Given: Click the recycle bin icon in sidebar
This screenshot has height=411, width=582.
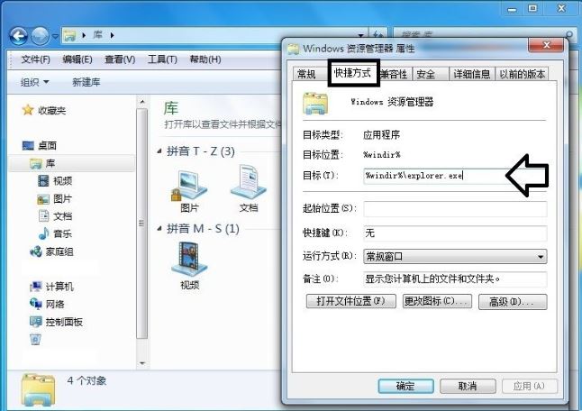Looking at the screenshot, I should (x=36, y=339).
